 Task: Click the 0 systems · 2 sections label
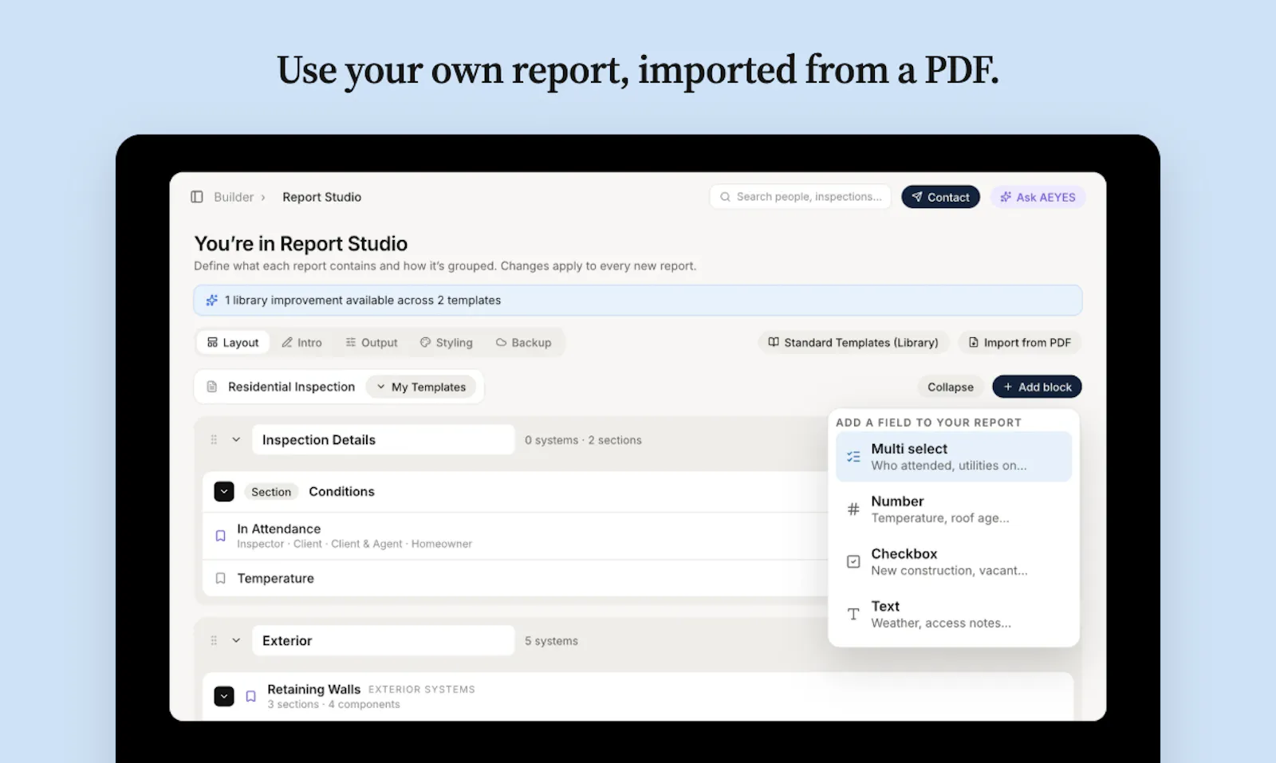pos(583,440)
